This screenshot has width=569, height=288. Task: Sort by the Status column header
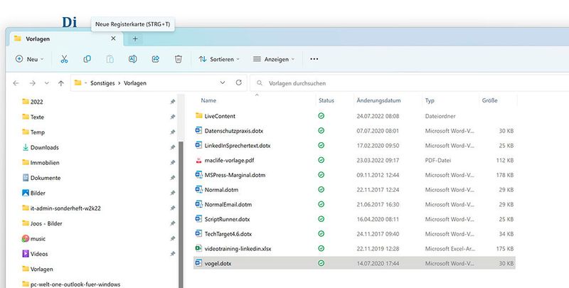[326, 100]
